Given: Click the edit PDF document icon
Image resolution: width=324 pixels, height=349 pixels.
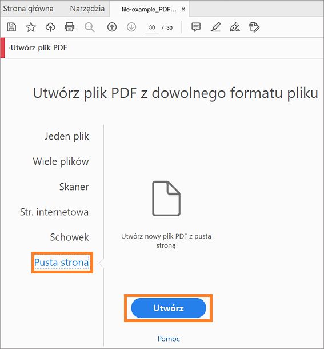Looking at the screenshot, I should (x=254, y=27).
